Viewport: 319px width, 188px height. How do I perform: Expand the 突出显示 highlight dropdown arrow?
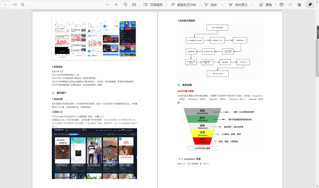pyautogui.click(x=253, y=5)
